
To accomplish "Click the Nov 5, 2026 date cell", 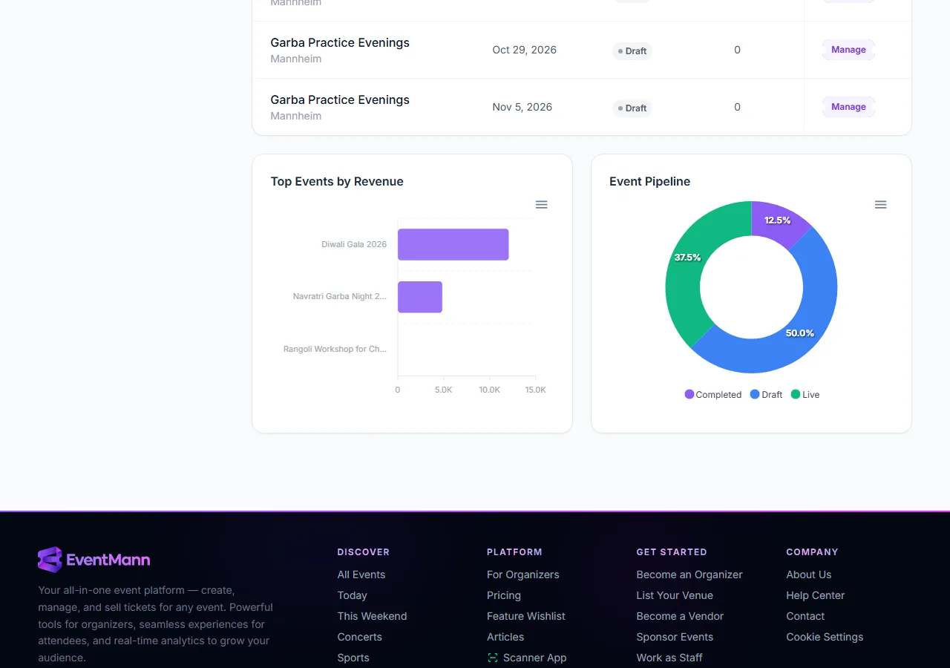I will pyautogui.click(x=522, y=107).
